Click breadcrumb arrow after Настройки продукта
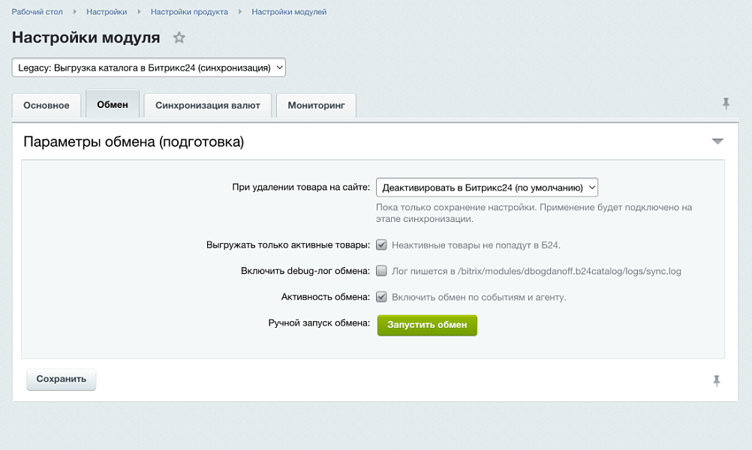The image size is (752, 450). point(240,12)
